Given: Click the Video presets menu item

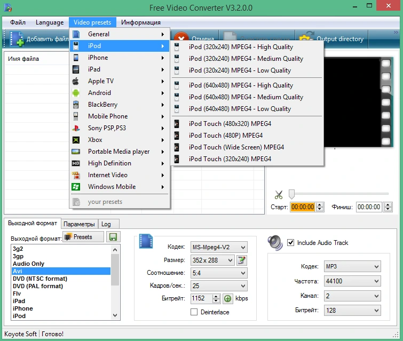Looking at the screenshot, I should 92,22.
